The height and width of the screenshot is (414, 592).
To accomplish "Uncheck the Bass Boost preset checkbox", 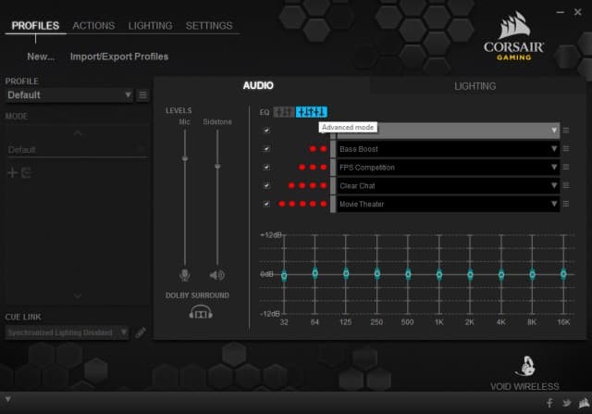I will tap(266, 148).
